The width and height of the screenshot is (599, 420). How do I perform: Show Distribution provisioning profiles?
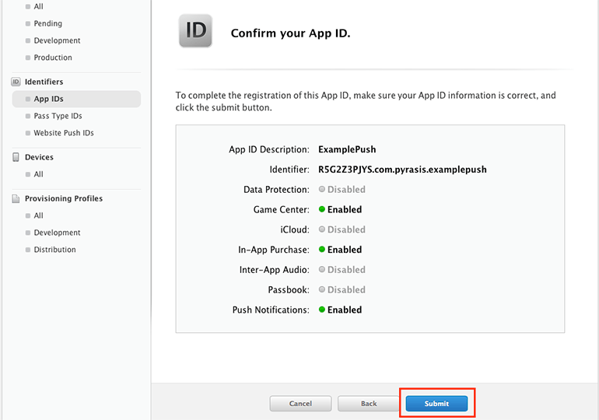coord(54,250)
